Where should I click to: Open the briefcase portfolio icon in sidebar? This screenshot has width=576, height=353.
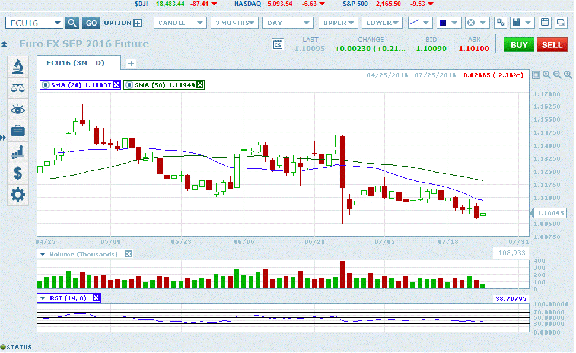pyautogui.click(x=18, y=131)
